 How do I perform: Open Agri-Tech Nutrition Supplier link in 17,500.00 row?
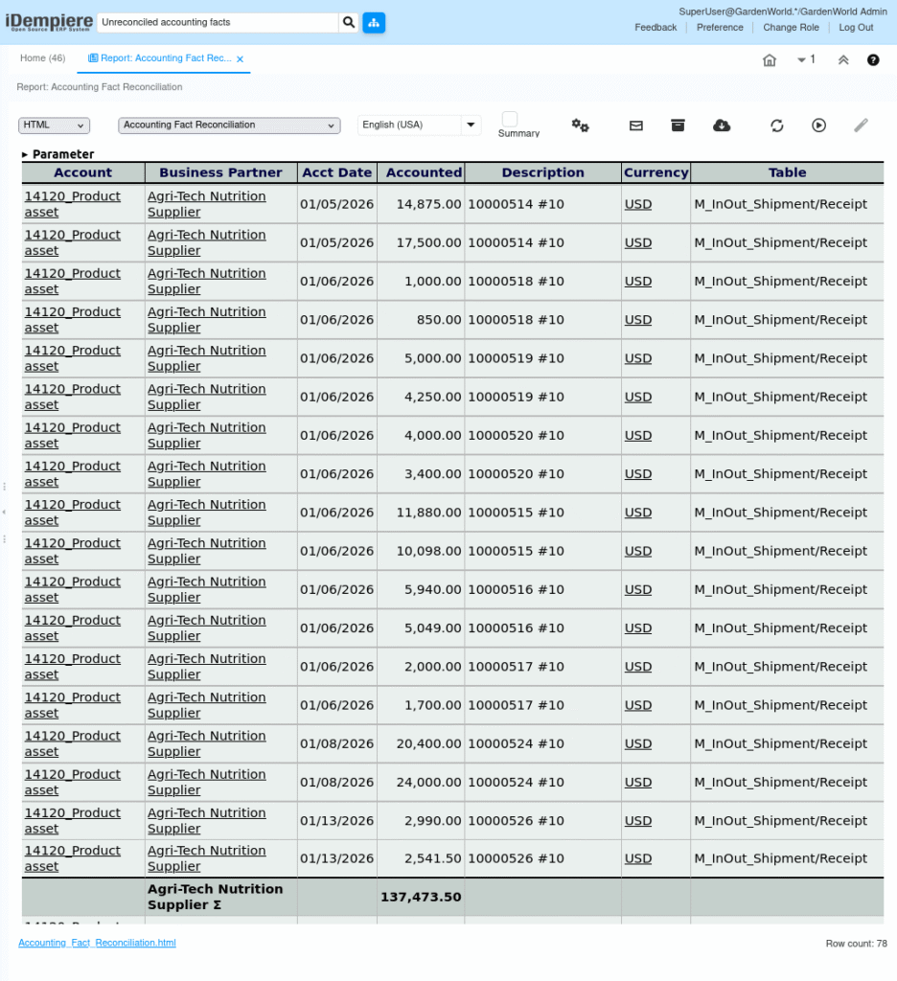click(x=207, y=242)
